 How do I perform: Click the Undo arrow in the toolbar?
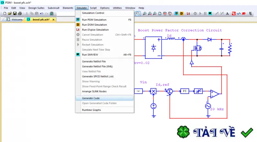(42, 13)
